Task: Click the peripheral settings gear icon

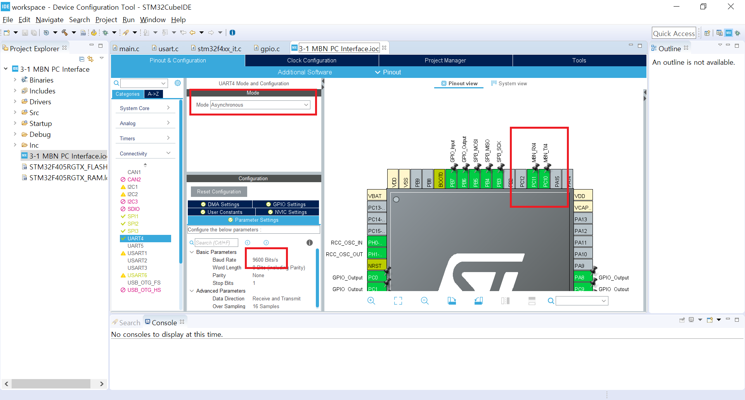Action: [178, 83]
